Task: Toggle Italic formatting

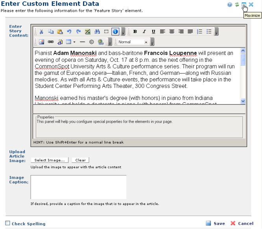Action: tap(144, 31)
